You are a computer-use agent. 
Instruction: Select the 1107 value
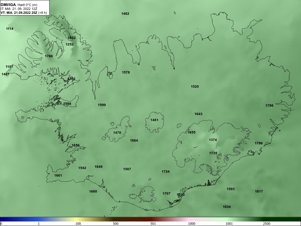(x=9, y=67)
